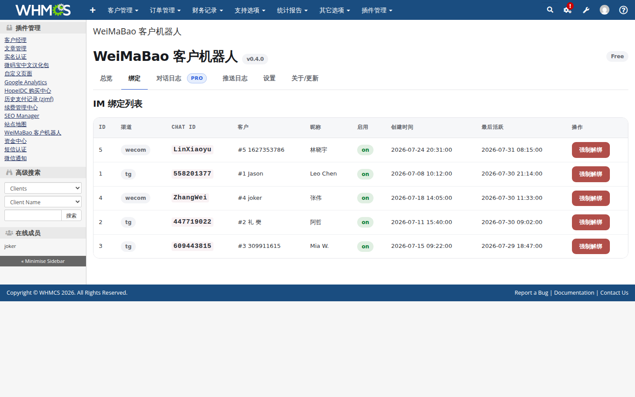
Task: Click chat ID 558201377
Action: pos(192,174)
